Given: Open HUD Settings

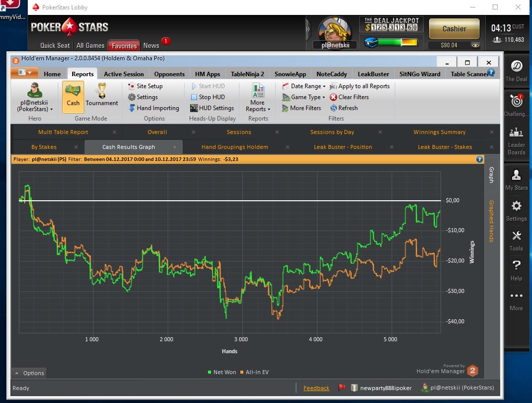Looking at the screenshot, I should click(212, 108).
